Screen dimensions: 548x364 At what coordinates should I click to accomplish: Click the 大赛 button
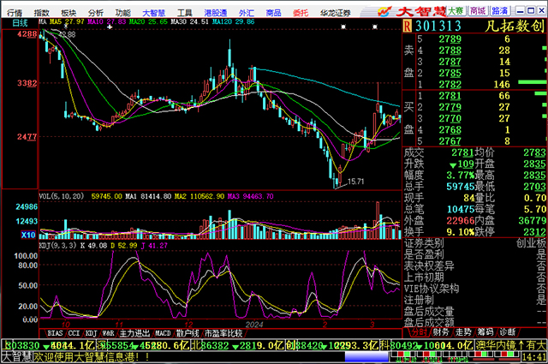point(456,11)
